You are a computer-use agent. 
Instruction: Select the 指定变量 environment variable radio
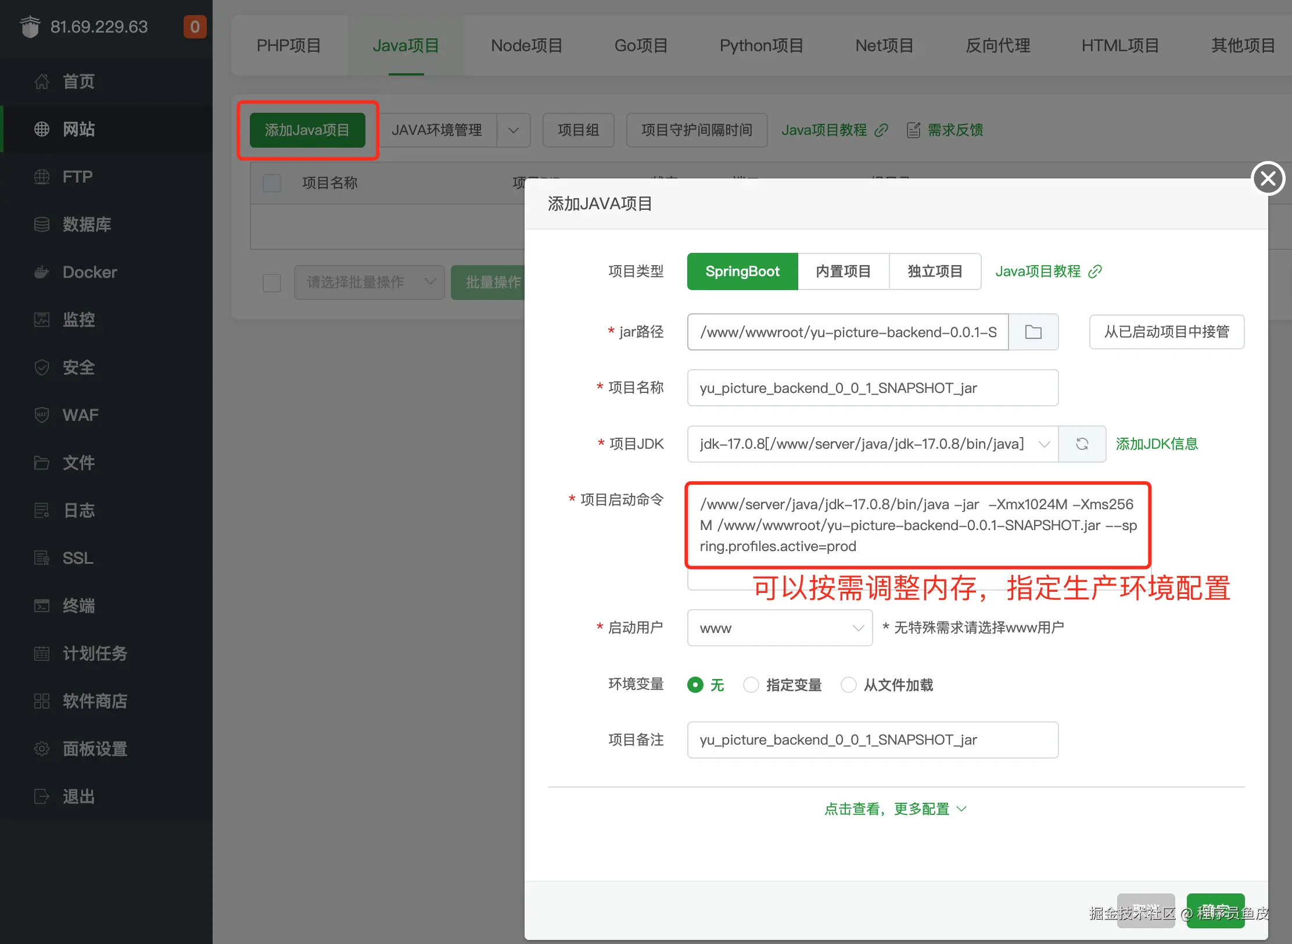751,685
